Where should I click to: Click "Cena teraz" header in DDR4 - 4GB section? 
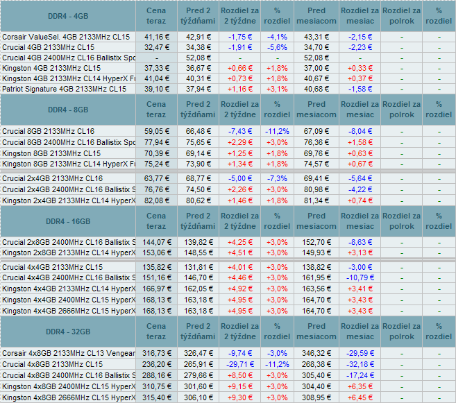tap(156, 16)
